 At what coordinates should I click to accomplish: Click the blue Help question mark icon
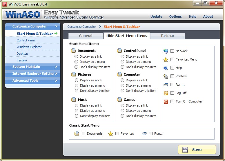(166, 68)
